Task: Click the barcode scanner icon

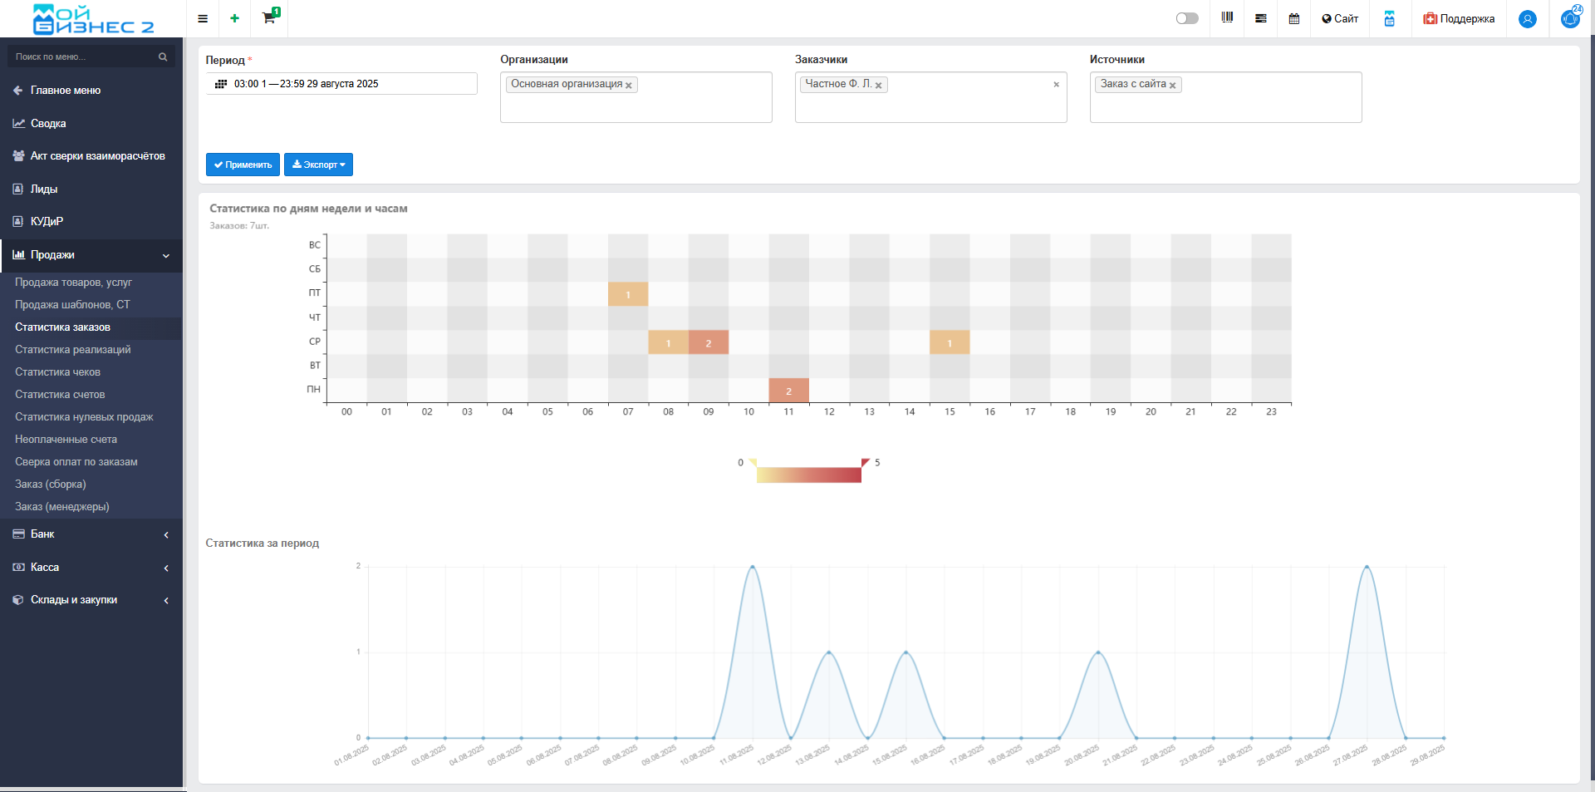Action: [1227, 18]
